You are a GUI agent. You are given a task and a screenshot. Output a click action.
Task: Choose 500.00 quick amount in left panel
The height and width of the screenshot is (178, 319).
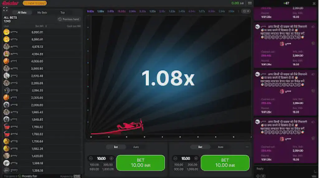pyautogui.click(x=94, y=169)
